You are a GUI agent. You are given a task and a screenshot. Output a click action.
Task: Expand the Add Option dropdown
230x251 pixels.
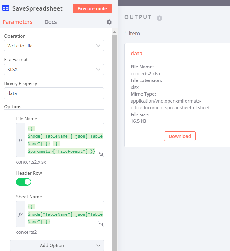point(57,245)
